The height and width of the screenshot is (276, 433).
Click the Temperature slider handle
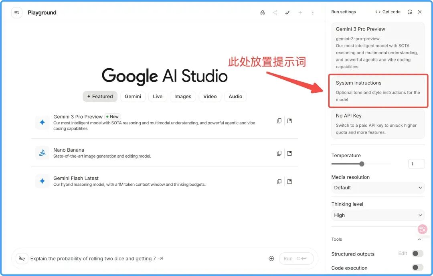(362, 164)
